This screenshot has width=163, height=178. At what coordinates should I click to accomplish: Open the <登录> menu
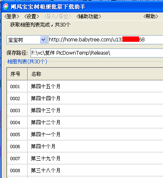point(12,17)
